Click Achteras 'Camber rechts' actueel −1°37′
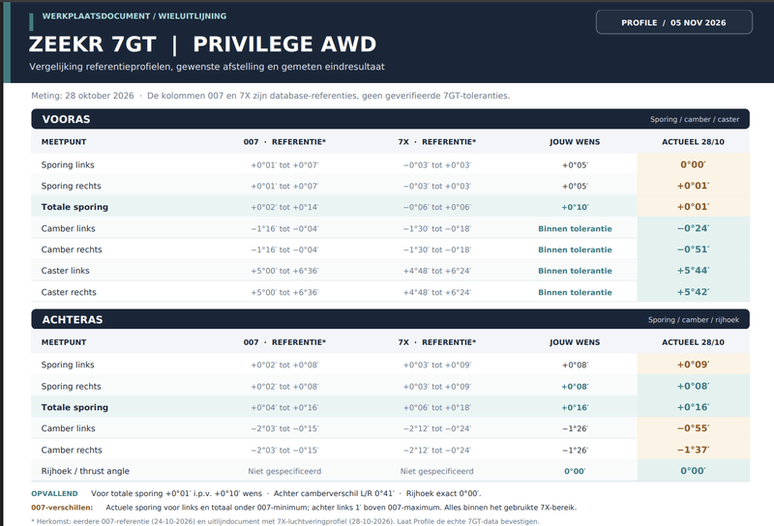Viewport: 774px width, 526px height. tap(693, 450)
